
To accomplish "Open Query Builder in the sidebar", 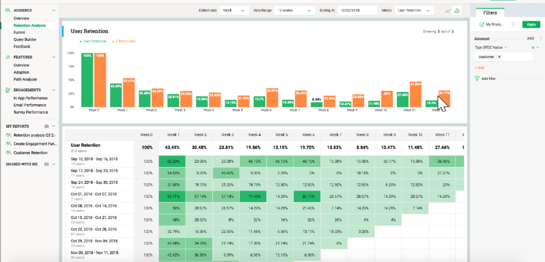I will [26, 39].
